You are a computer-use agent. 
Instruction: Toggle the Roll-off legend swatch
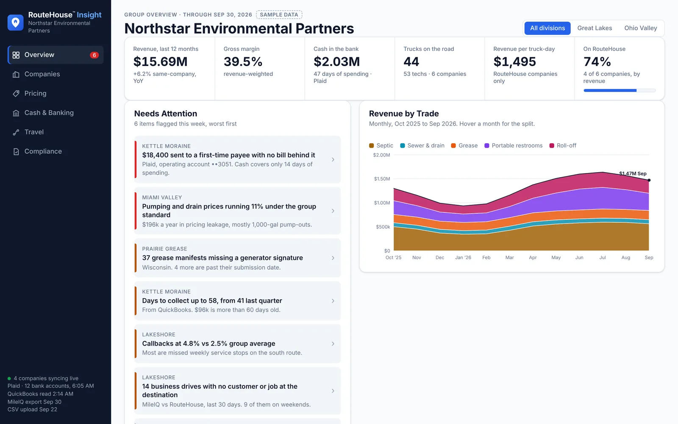point(552,146)
